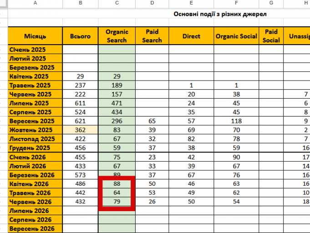The width and height of the screenshot is (310, 233).
Task: Click Organic Search value 296
Action: pyautogui.click(x=117, y=121)
